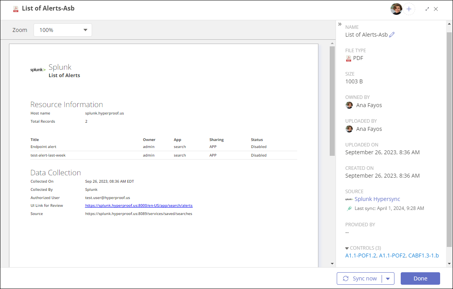The width and height of the screenshot is (453, 289).
Task: Click the Splunk logo in the PDF
Action: pos(38,70)
